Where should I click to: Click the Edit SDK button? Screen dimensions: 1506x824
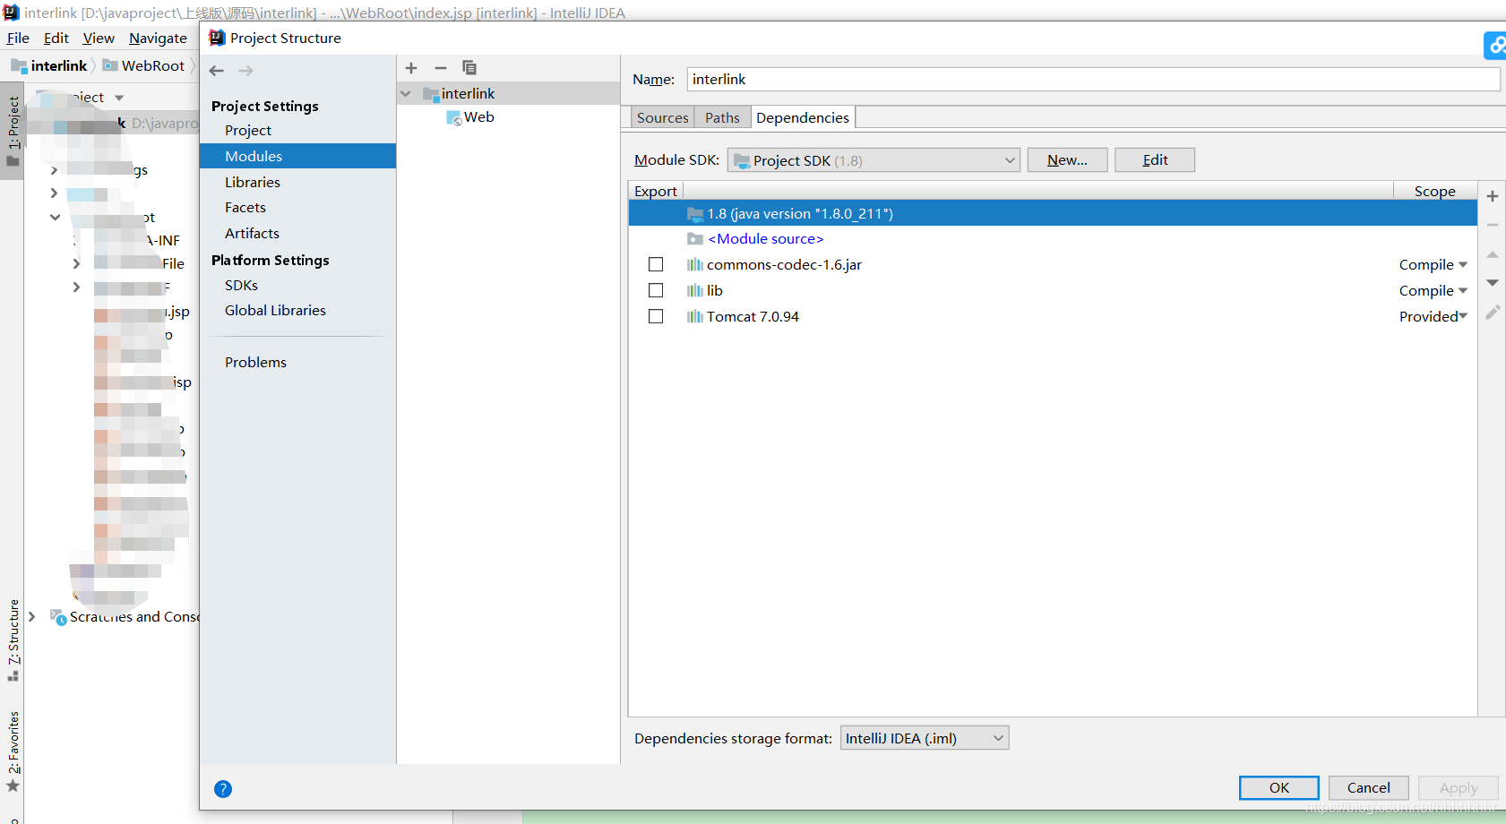pyautogui.click(x=1155, y=159)
